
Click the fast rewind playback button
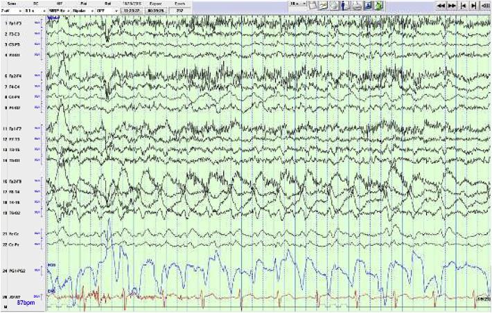(x=441, y=6)
